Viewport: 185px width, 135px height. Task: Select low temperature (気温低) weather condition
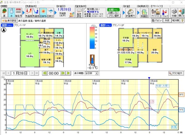coord(36,13)
